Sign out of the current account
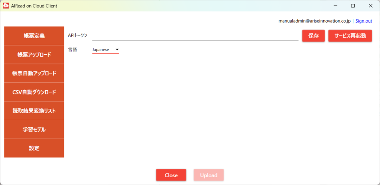Image resolution: width=380 pixels, height=185 pixels. tap(364, 21)
